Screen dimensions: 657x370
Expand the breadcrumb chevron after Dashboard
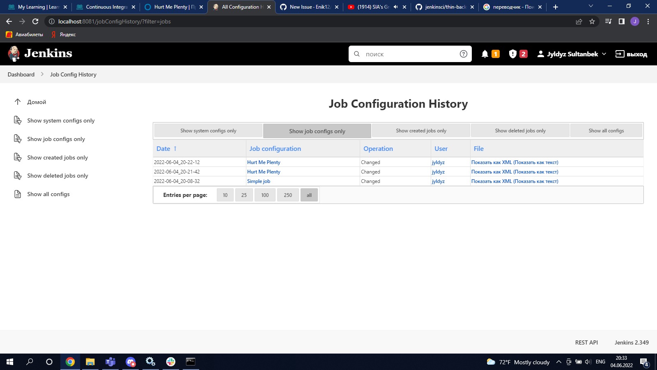pyautogui.click(x=42, y=74)
